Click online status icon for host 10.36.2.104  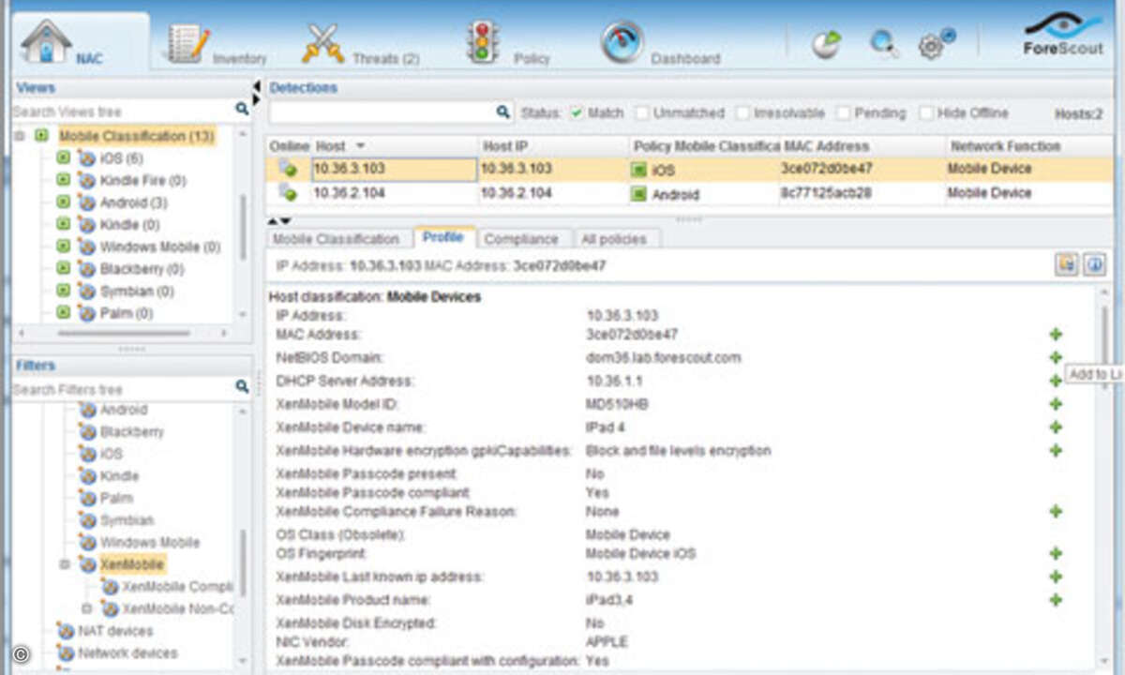287,193
